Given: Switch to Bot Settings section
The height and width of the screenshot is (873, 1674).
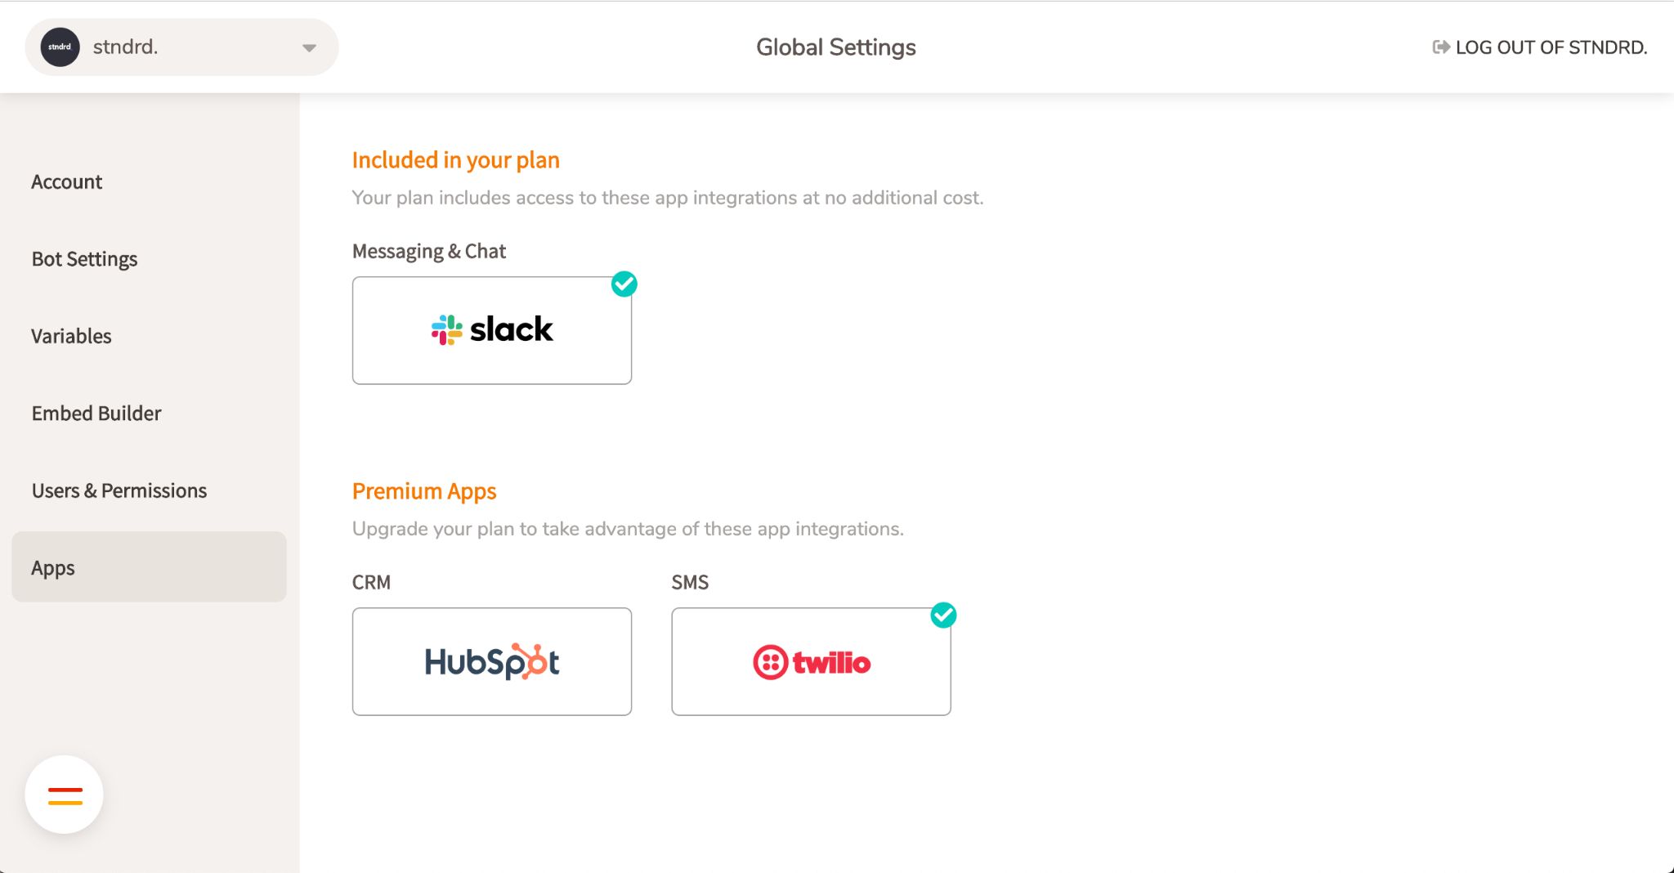Looking at the screenshot, I should 84,259.
